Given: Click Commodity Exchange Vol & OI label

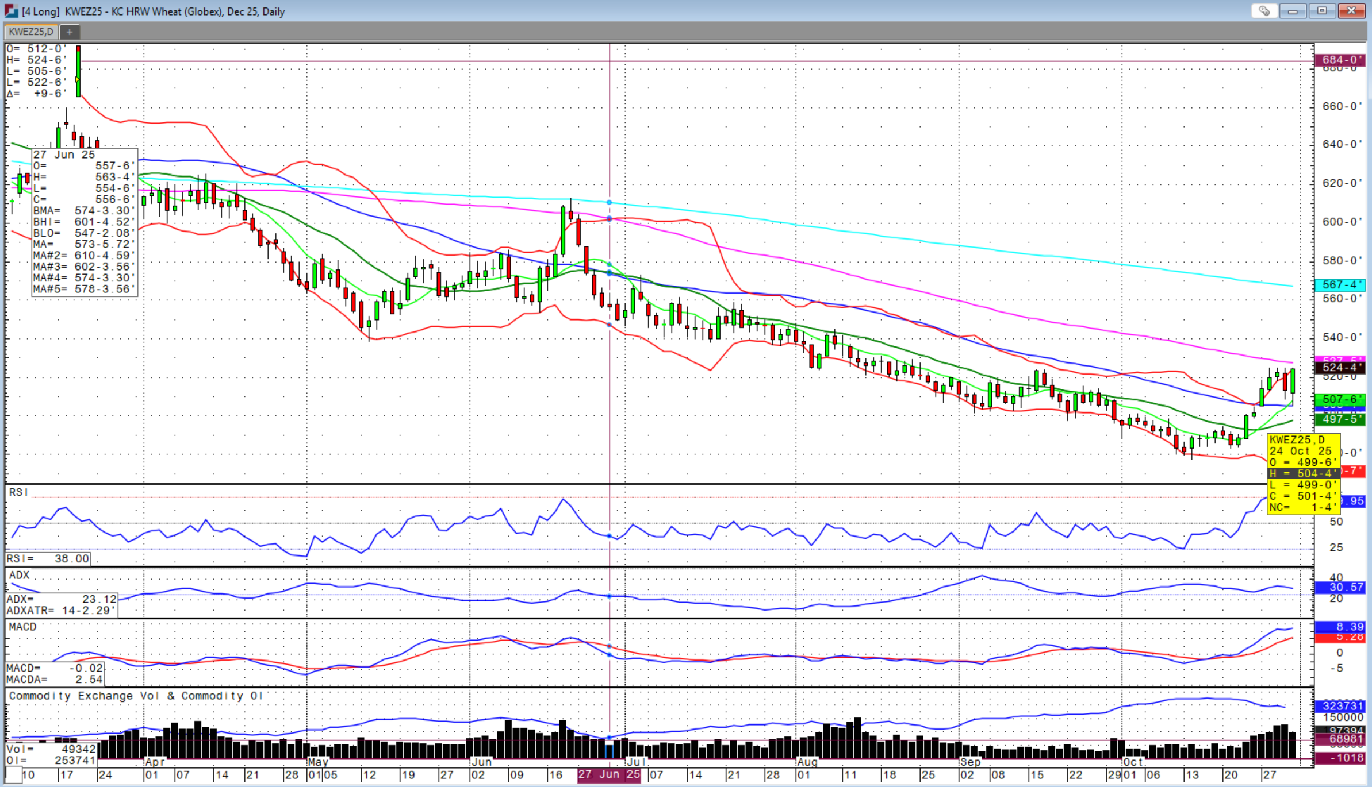Looking at the screenshot, I should click(x=136, y=696).
